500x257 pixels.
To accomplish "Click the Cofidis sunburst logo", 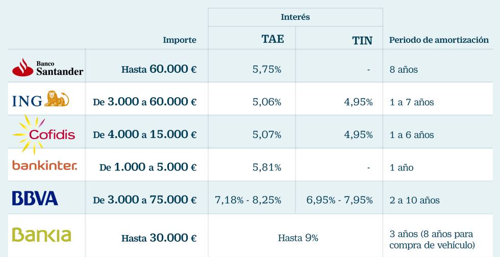I will point(44,134).
